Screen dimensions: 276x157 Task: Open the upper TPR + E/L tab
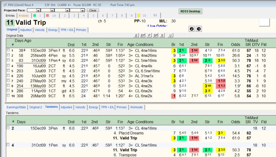[x=67, y=30]
